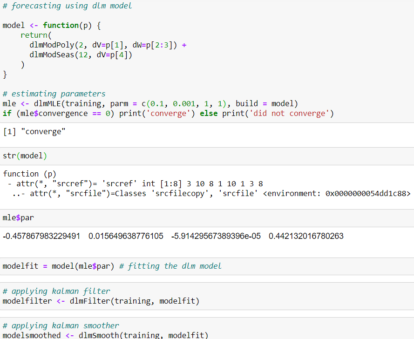Click the 0.442132016780263 output value

[306, 236]
